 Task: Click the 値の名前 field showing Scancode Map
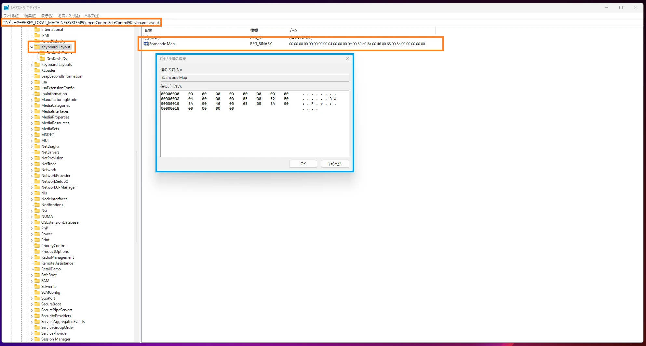pyautogui.click(x=254, y=78)
